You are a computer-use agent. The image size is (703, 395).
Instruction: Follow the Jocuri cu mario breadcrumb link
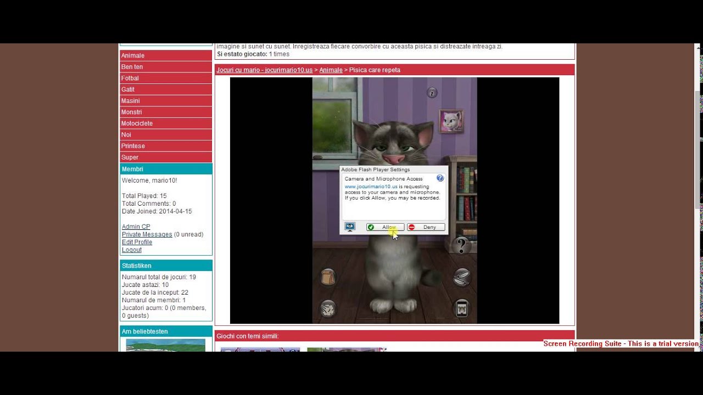(x=264, y=70)
